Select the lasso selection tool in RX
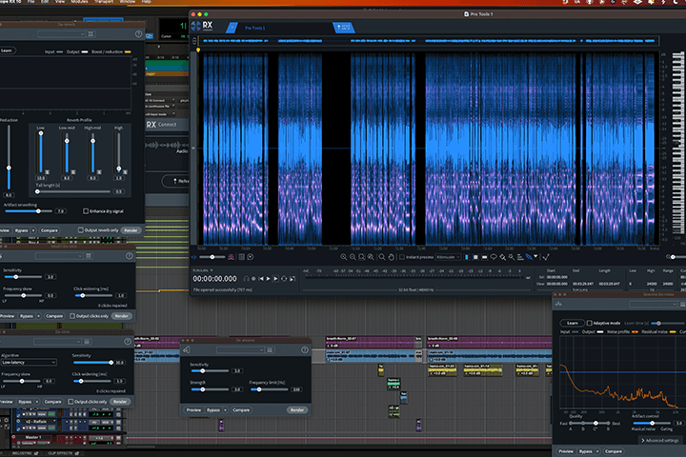The width and height of the screenshot is (686, 457). [x=494, y=257]
